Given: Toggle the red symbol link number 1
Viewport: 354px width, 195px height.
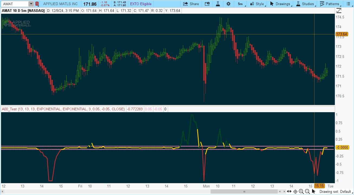Looking at the screenshot, I should [x=37, y=4].
